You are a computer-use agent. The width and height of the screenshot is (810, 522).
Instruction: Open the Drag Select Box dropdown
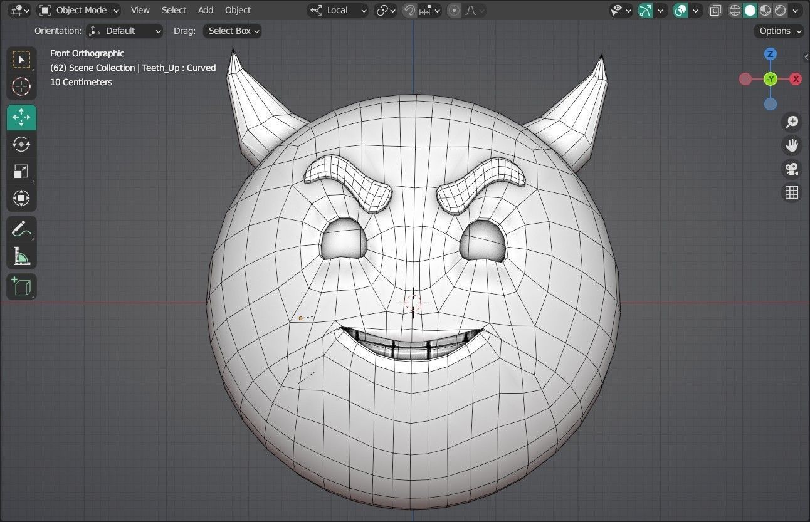pyautogui.click(x=232, y=31)
